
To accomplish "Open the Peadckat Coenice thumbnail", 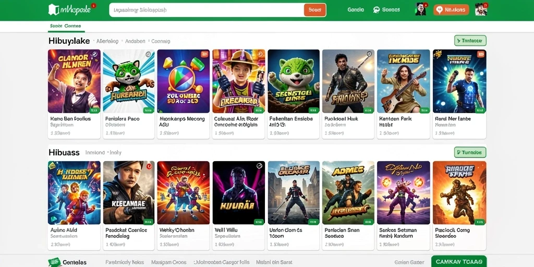I will click(x=129, y=192).
